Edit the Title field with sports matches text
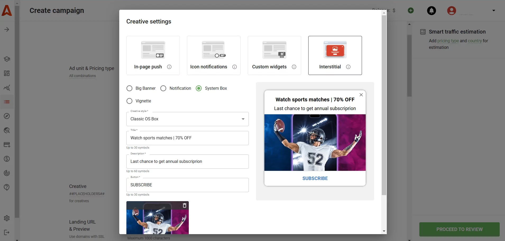This screenshot has width=505, height=241. (x=187, y=138)
